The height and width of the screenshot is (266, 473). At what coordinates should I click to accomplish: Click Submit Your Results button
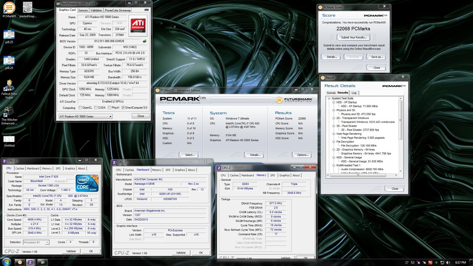[x=354, y=37]
